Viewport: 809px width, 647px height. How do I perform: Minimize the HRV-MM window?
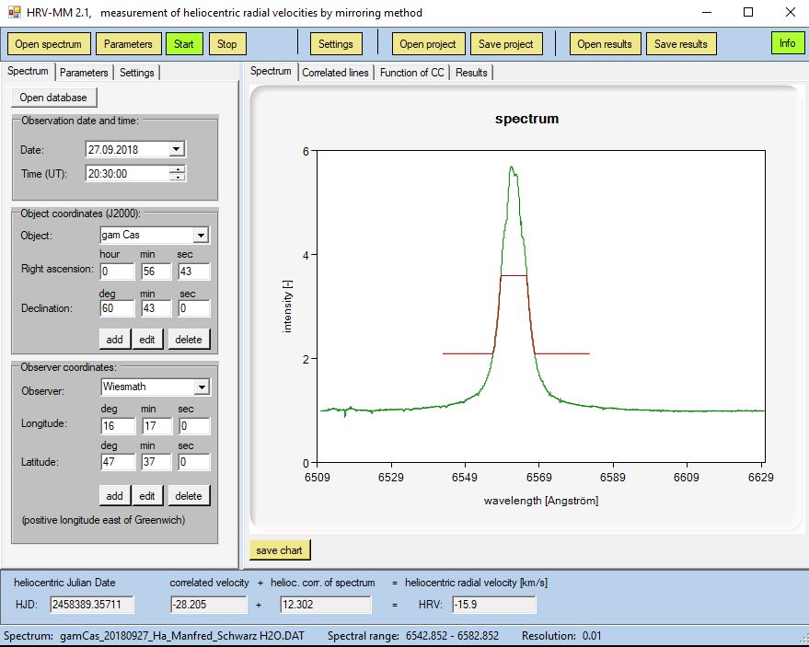pos(708,12)
